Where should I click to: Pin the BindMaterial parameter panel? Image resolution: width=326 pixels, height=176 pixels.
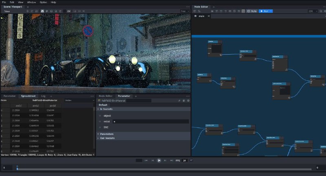(179, 101)
